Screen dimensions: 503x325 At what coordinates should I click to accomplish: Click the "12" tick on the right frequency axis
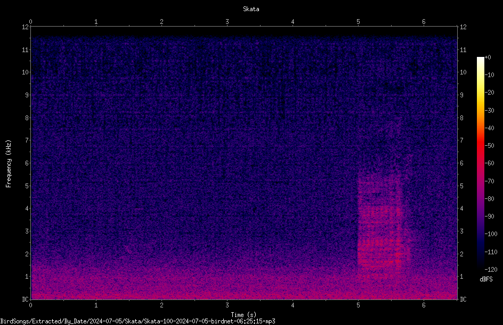click(463, 27)
